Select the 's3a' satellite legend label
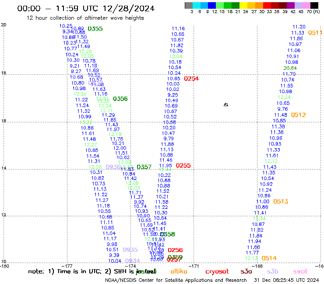Screen dimensions: 324x284 [247, 272]
